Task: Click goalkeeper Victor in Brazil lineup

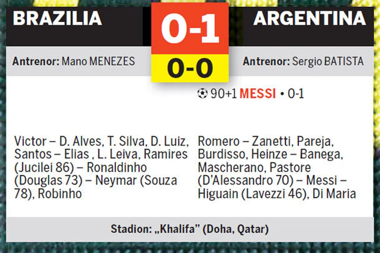Action: [30, 141]
